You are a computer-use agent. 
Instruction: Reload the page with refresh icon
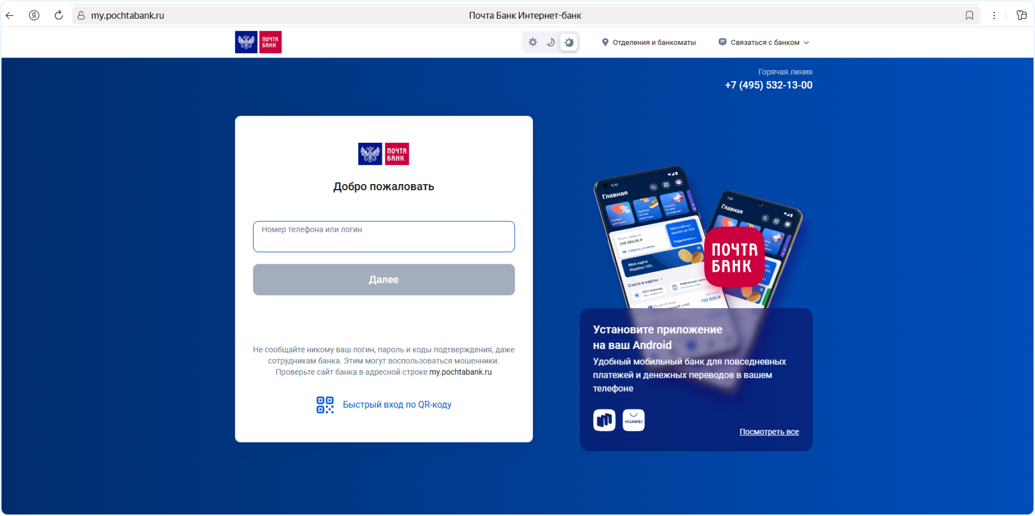tap(59, 16)
